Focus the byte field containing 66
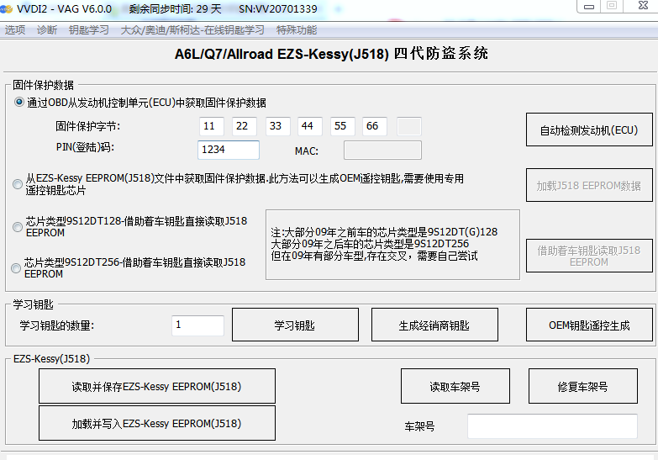This screenshot has height=460, width=658. tap(374, 126)
